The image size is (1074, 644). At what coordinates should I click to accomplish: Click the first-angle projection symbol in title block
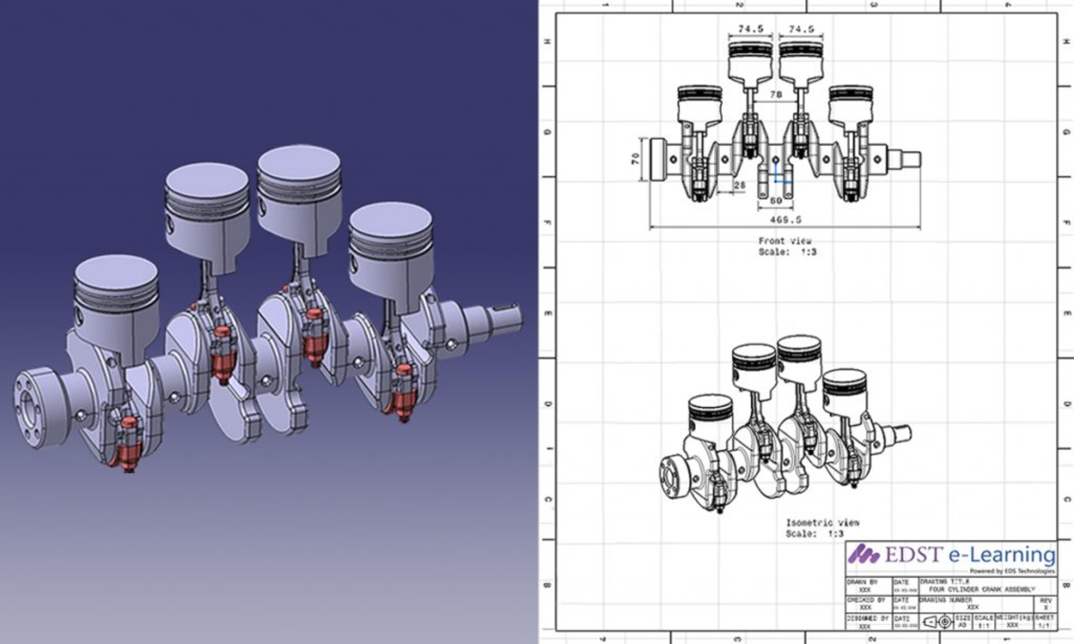point(939,622)
